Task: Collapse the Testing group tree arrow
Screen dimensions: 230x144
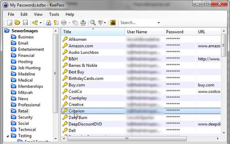Action: (8, 136)
